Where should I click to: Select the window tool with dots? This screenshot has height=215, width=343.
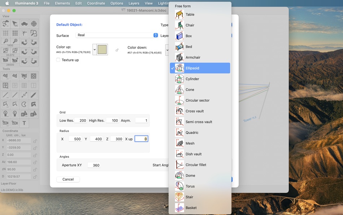coord(5,85)
